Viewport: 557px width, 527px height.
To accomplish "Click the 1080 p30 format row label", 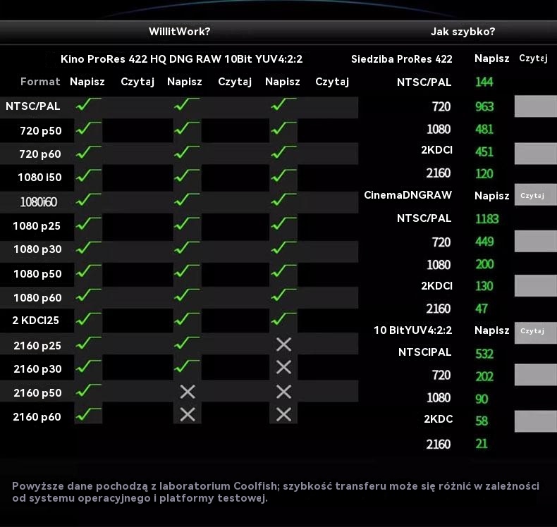I will click(37, 249).
